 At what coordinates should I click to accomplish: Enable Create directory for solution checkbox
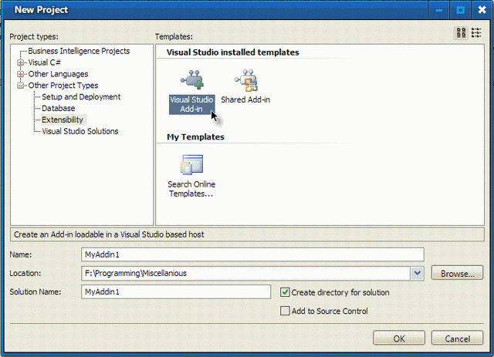[285, 292]
